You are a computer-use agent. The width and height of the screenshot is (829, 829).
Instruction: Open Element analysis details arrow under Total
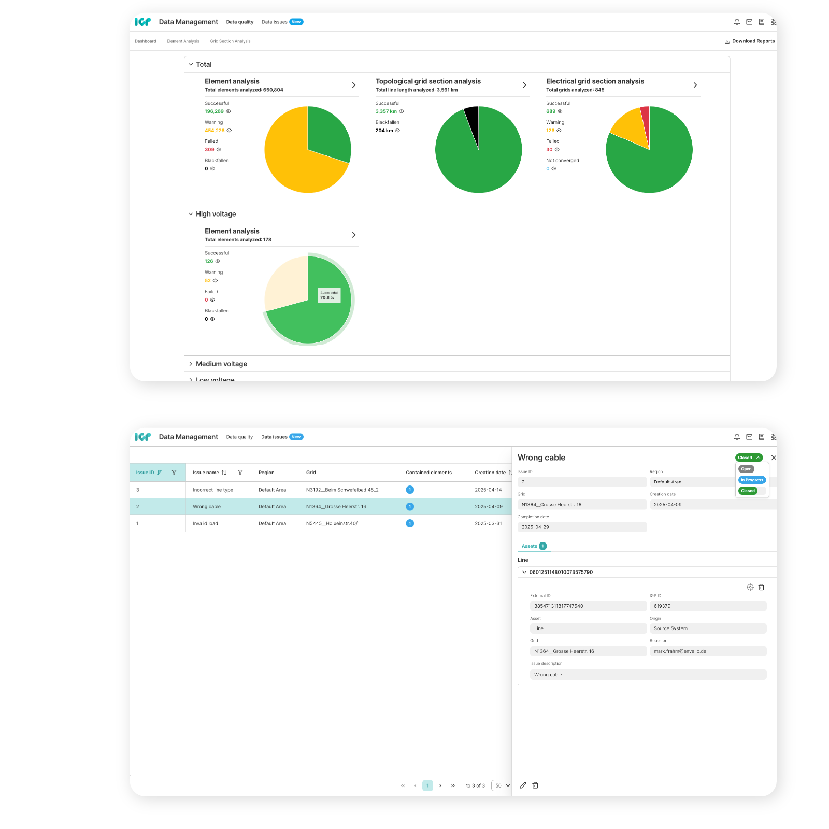(x=354, y=85)
